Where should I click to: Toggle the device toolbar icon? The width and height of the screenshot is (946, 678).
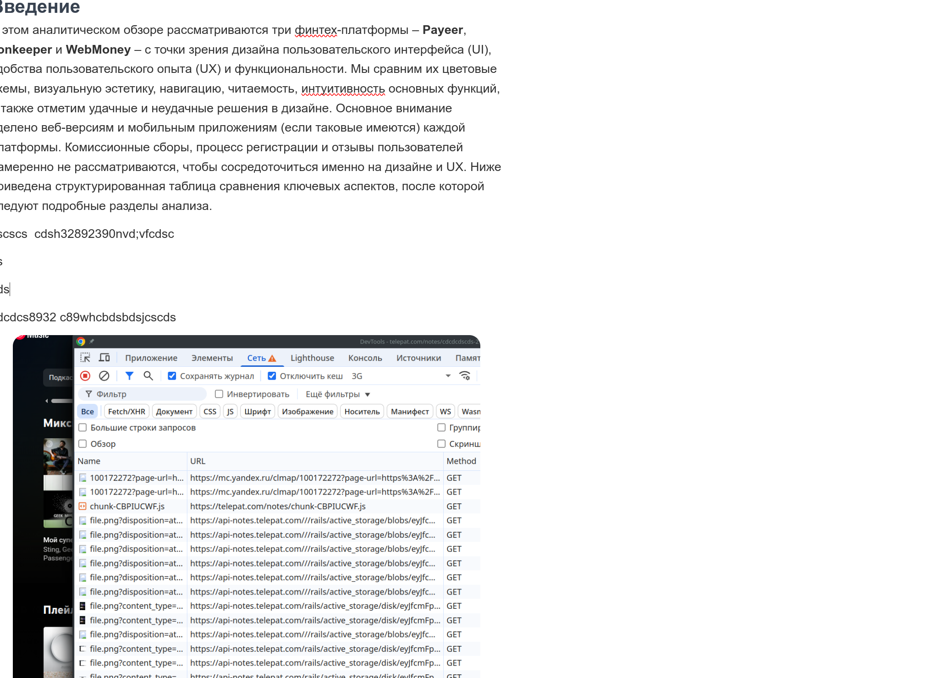tap(104, 358)
